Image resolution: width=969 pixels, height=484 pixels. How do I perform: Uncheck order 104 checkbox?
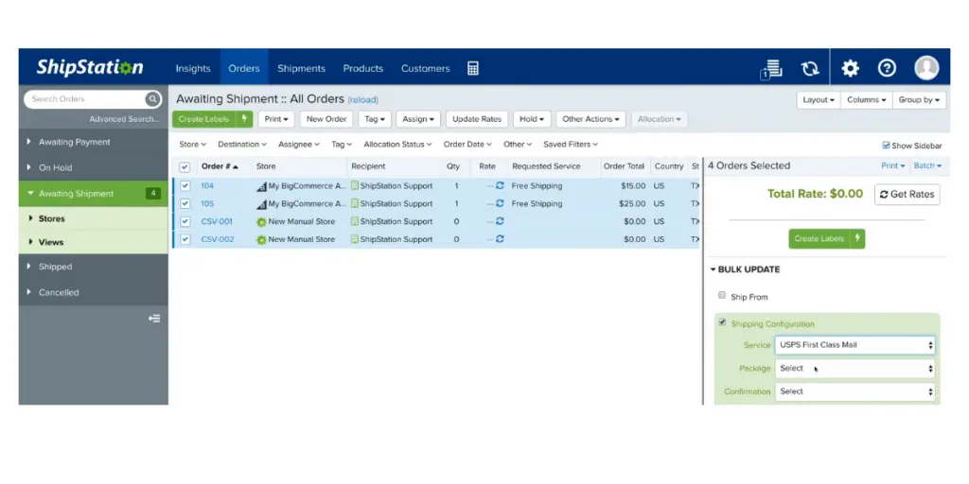click(x=185, y=185)
